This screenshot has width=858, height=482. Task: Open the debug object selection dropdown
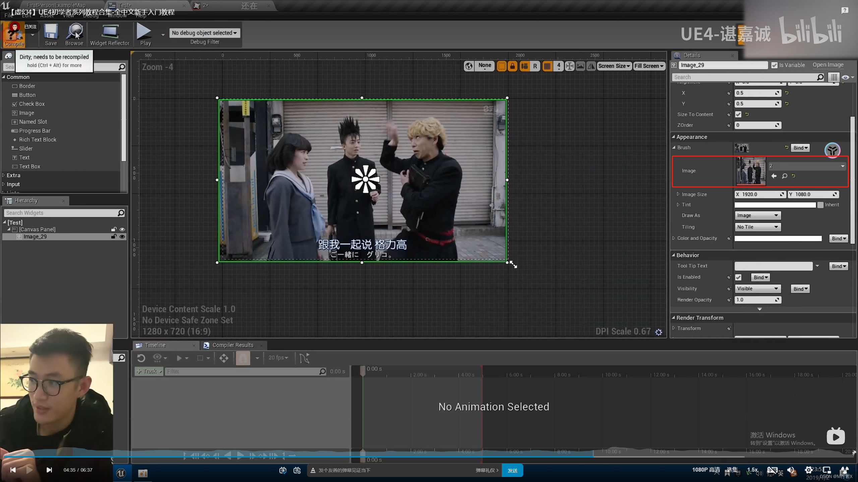point(204,33)
